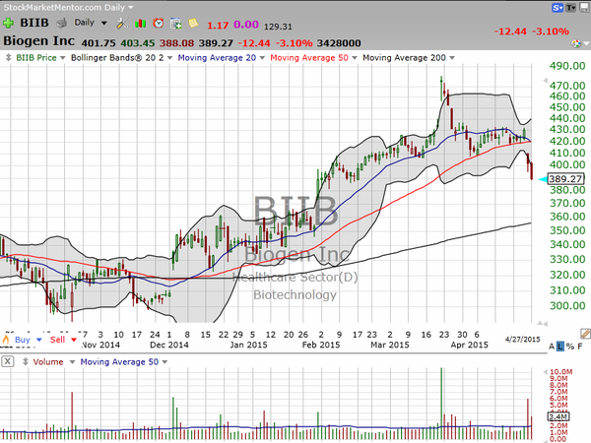
Task: Click the pencil drawing tool icon
Action: (585, 333)
